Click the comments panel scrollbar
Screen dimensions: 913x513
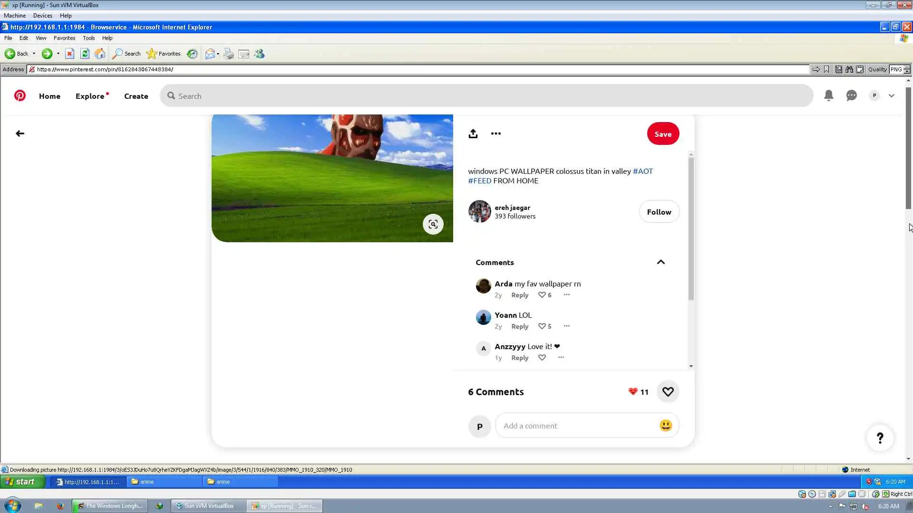coord(691,228)
